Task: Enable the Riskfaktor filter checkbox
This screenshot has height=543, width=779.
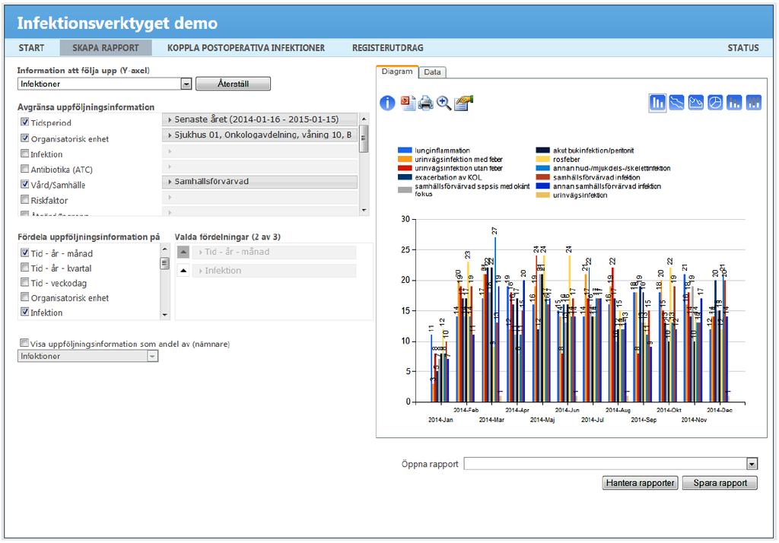Action: (x=25, y=200)
